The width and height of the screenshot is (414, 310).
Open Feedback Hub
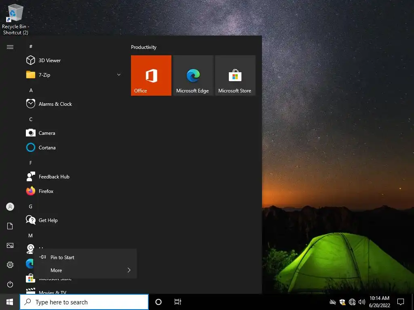point(74,177)
